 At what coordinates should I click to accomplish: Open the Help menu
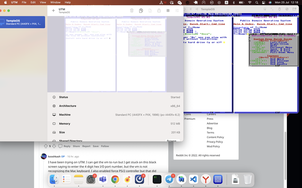tap(67, 2)
